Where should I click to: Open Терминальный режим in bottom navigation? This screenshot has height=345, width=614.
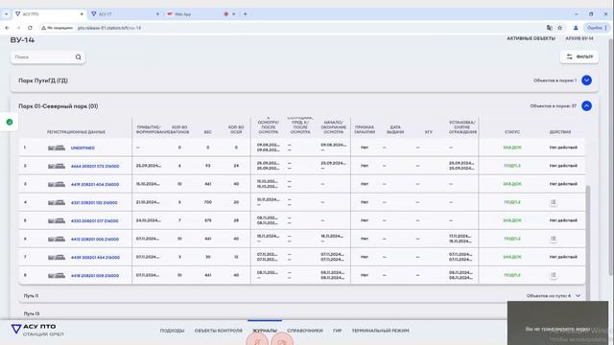pos(380,331)
